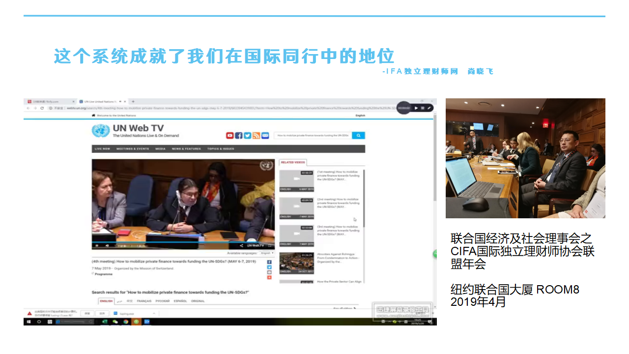The width and height of the screenshot is (629, 354).
Task: Switch to the first browser tab
Action: (51, 101)
